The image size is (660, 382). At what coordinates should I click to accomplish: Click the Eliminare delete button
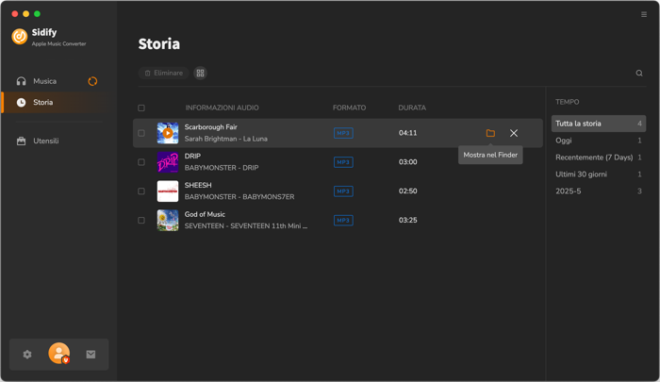164,74
